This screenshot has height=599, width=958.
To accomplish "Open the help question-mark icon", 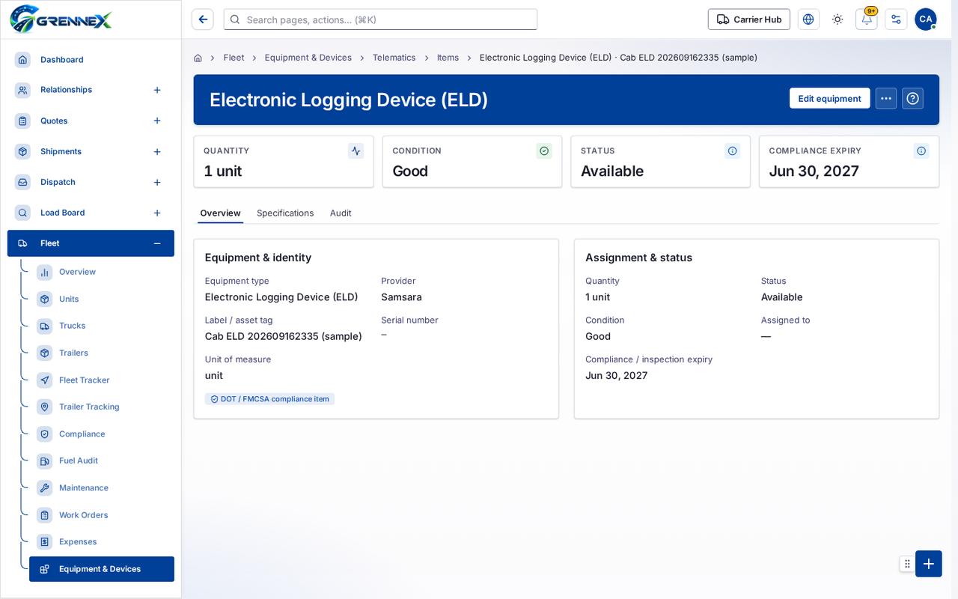I will click(912, 98).
